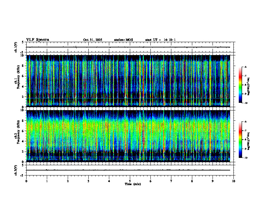
Task: Click the "-8" tick of the ch.2 colorbar
Action: (245, 140)
